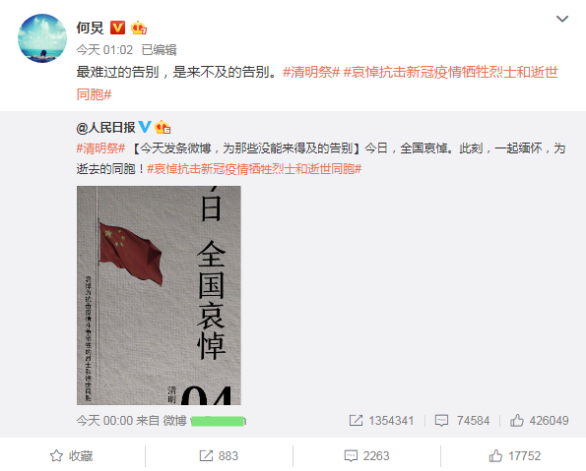Click the crown badge beside 人民日报

tap(163, 127)
